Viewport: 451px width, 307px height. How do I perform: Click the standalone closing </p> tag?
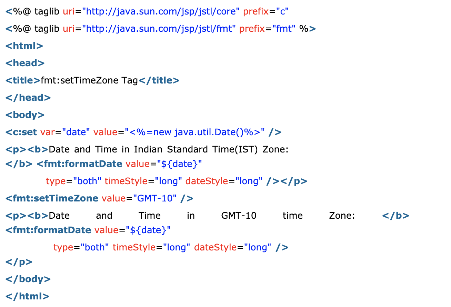click(19, 262)
